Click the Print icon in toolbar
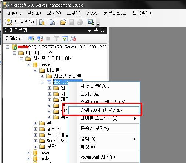This screenshot has height=163, width=186. [x=80, y=22]
